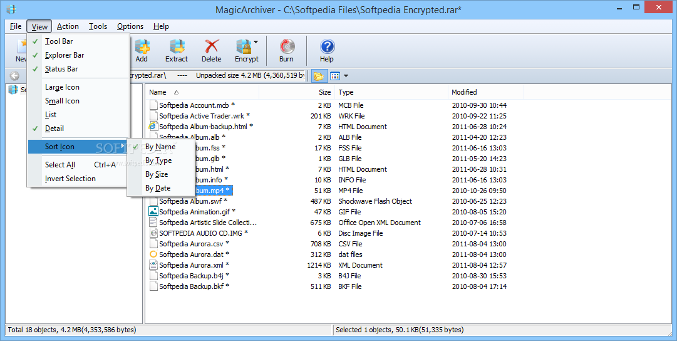Click the Unpacked size info in address bar
677x341 pixels.
tap(251, 75)
